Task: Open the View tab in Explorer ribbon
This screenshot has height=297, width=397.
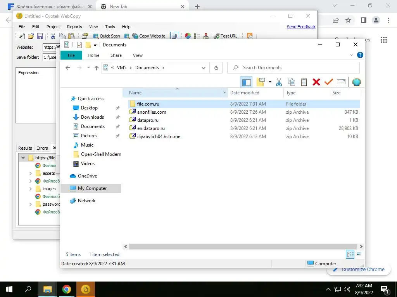Action: (x=138, y=55)
